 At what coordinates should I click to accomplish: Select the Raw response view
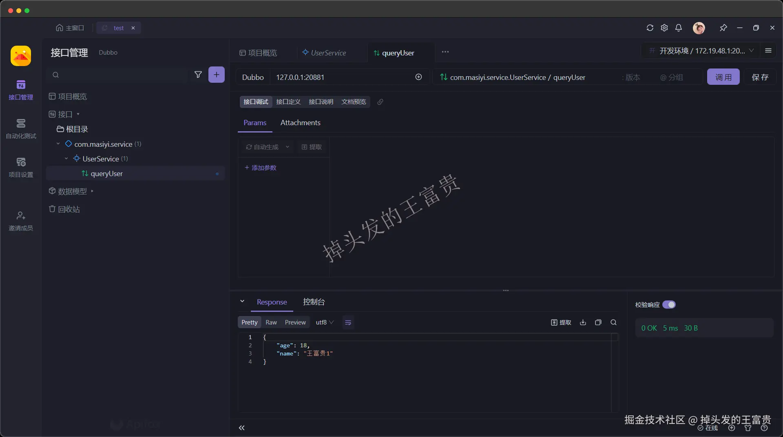tap(271, 322)
